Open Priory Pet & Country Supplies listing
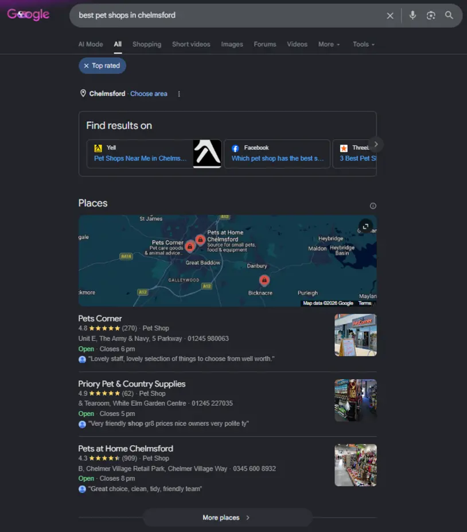467x532 pixels. [x=132, y=384]
